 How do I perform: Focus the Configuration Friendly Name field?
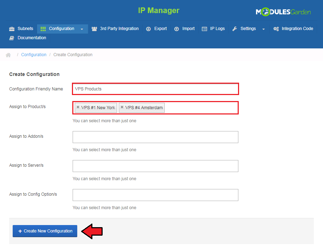pos(155,89)
